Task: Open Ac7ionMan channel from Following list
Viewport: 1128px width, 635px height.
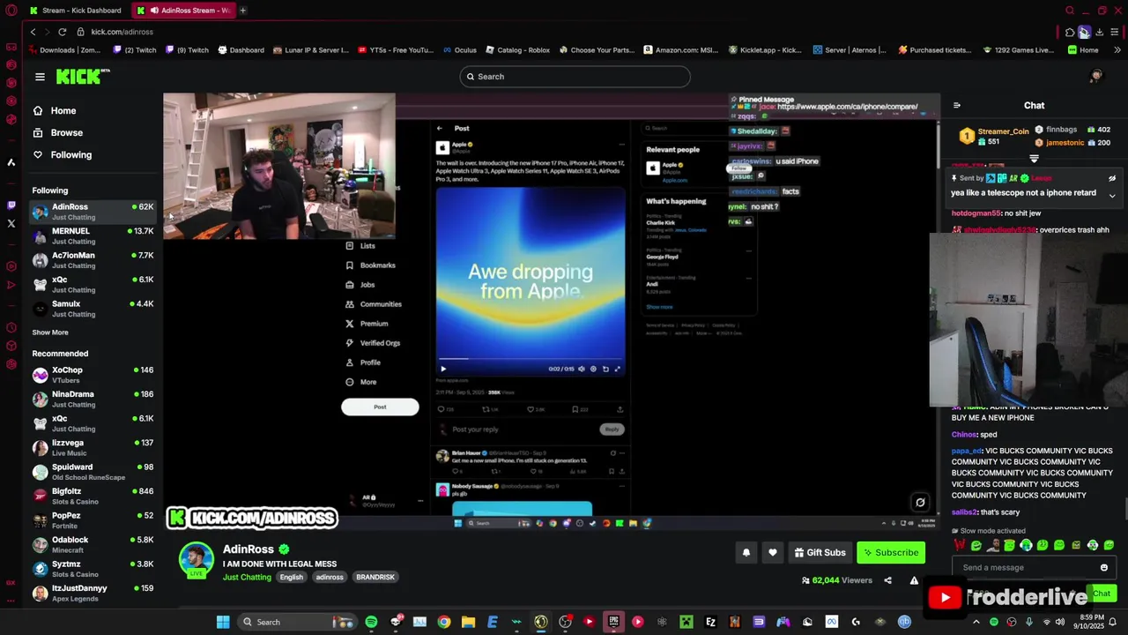Action: 93,260
